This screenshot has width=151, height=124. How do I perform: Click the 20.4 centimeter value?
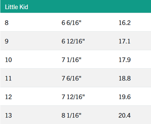click(125, 116)
